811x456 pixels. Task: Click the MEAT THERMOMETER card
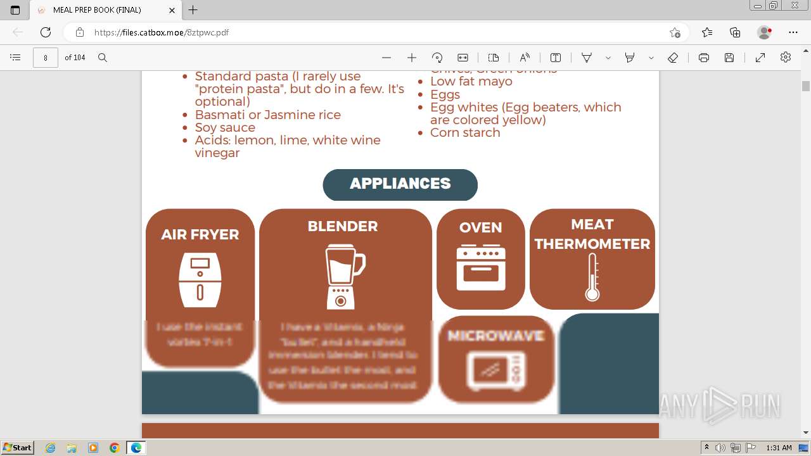coord(592,259)
